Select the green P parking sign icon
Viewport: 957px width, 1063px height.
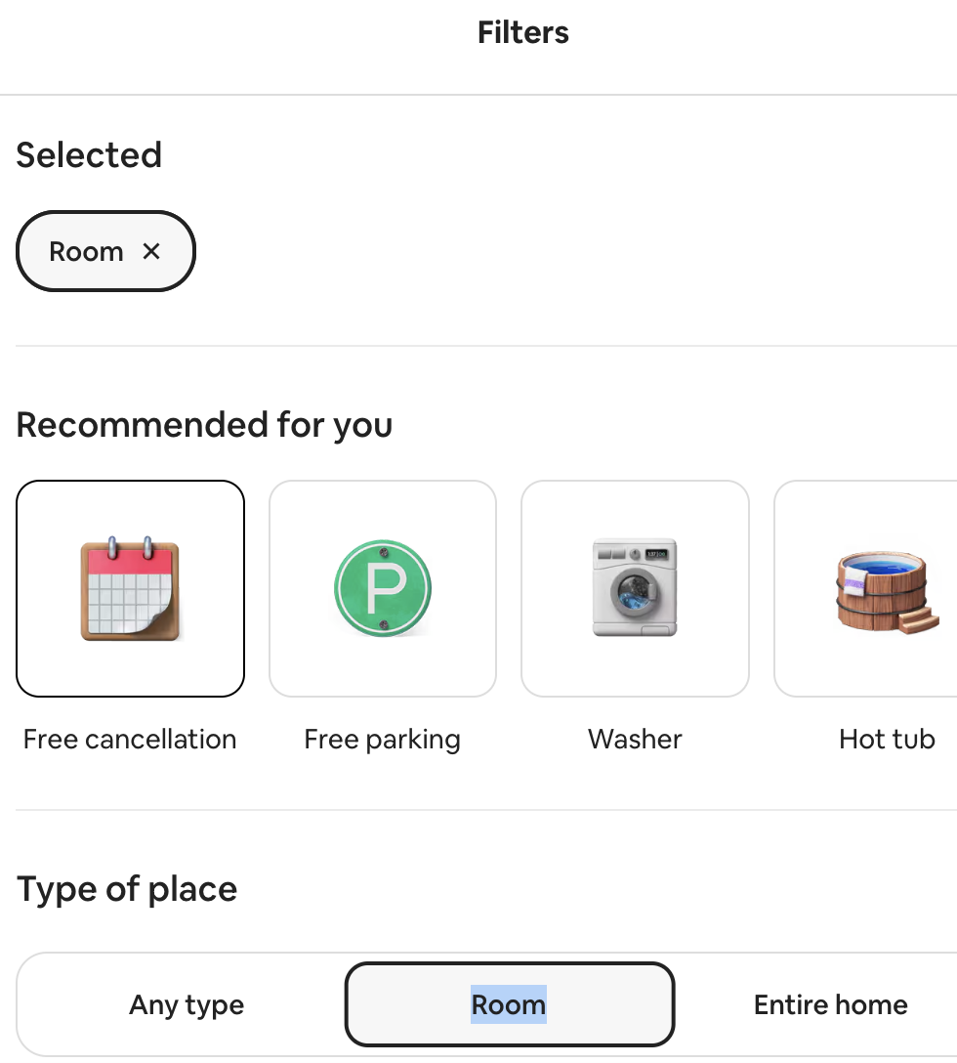(382, 588)
